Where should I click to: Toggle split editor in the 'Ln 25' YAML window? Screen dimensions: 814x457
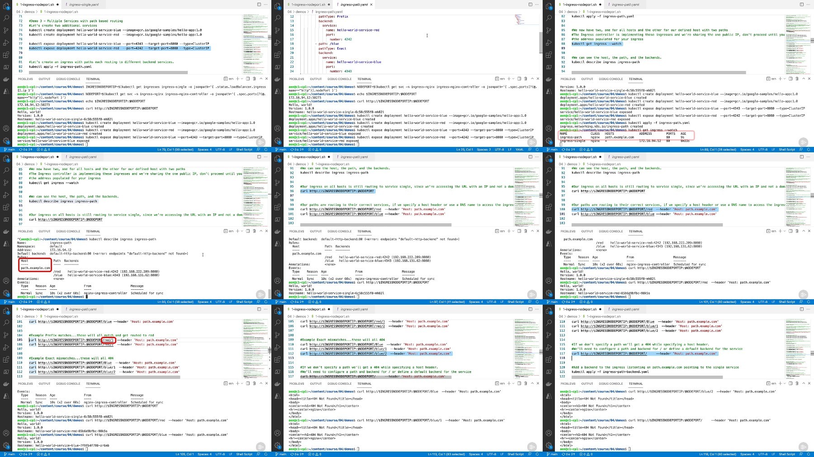(x=530, y=5)
